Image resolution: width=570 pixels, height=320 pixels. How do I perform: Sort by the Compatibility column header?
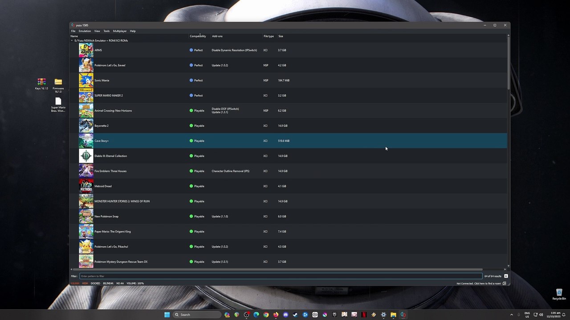coord(198,36)
